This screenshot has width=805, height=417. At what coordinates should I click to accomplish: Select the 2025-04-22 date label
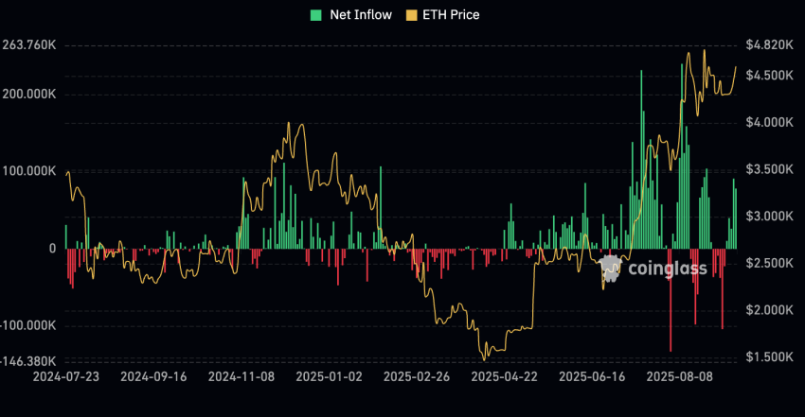(505, 375)
